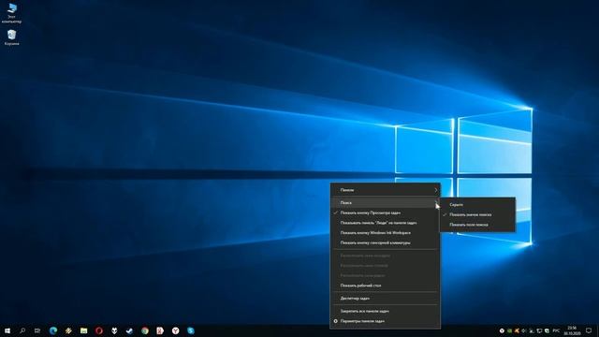The image size is (599, 337).
Task: Choose 'Скрыто' in the search submenu
Action: (x=477, y=205)
